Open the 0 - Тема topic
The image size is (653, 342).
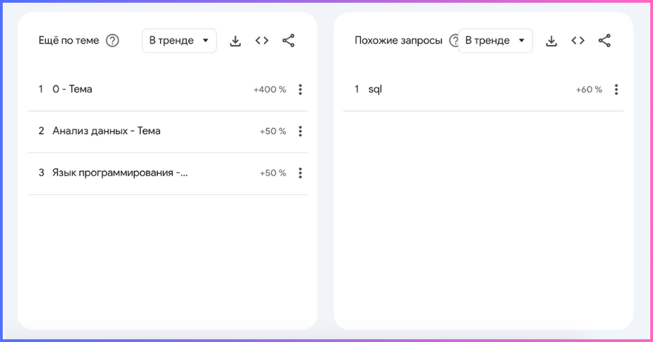72,89
